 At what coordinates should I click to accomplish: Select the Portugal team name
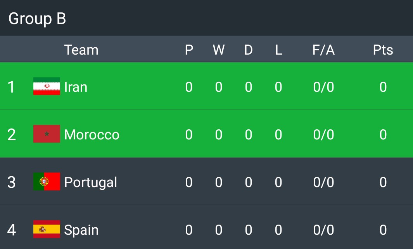91,182
